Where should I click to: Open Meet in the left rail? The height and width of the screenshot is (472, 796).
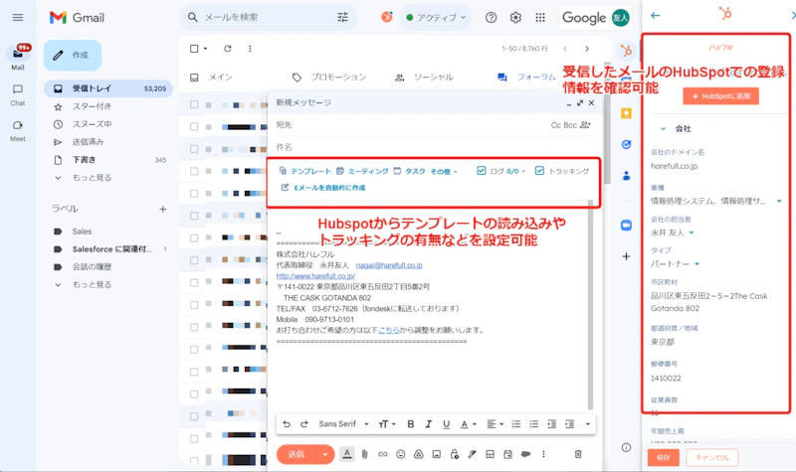point(18,131)
